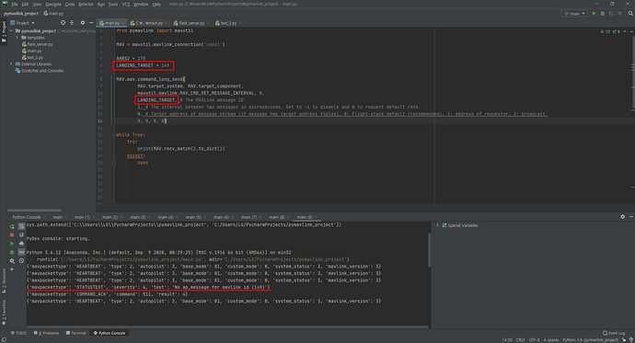The height and width of the screenshot is (343, 635).
Task: Click the locate/scroll-from-source target icon
Action: pyautogui.click(x=63, y=23)
